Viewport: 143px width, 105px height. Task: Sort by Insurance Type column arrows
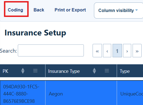[94, 71]
